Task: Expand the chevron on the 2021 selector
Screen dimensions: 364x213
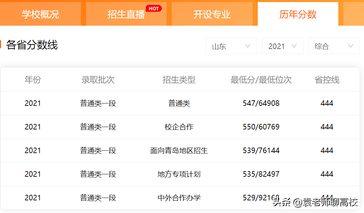Action: coord(294,46)
